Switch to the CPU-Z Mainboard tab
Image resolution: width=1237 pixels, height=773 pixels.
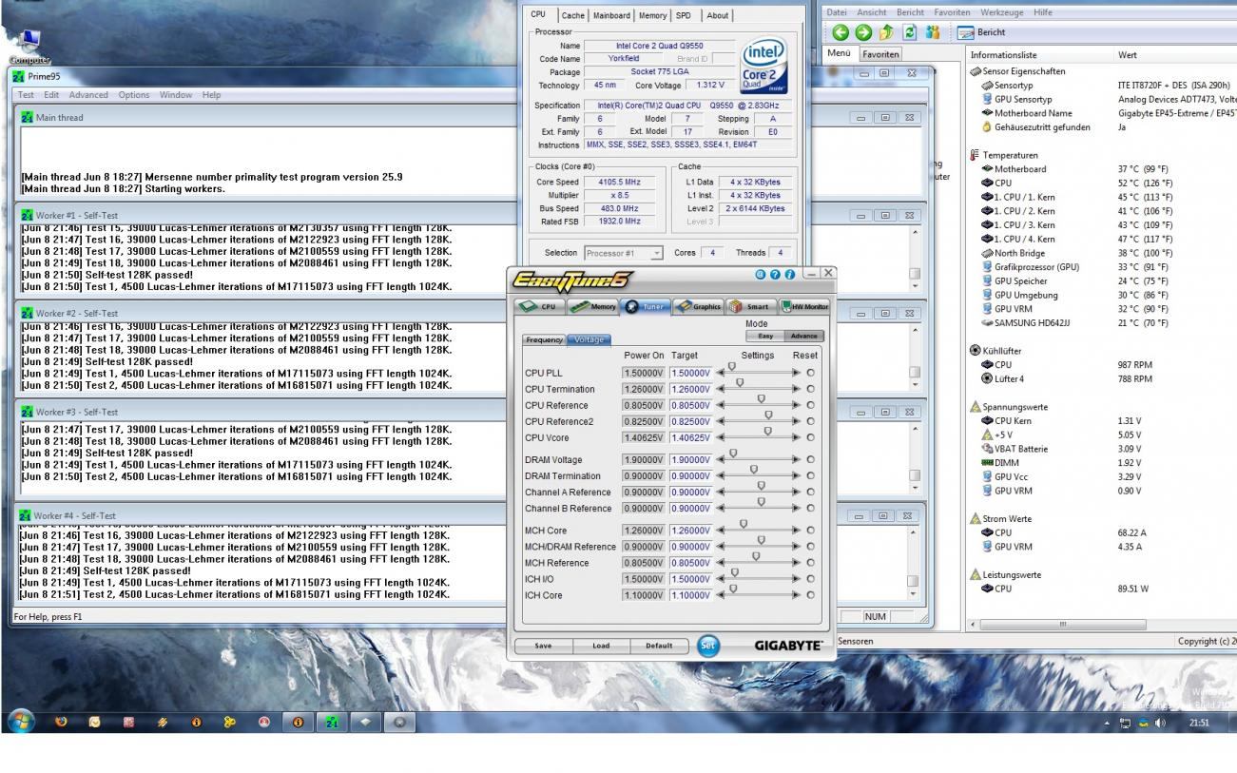611,15
